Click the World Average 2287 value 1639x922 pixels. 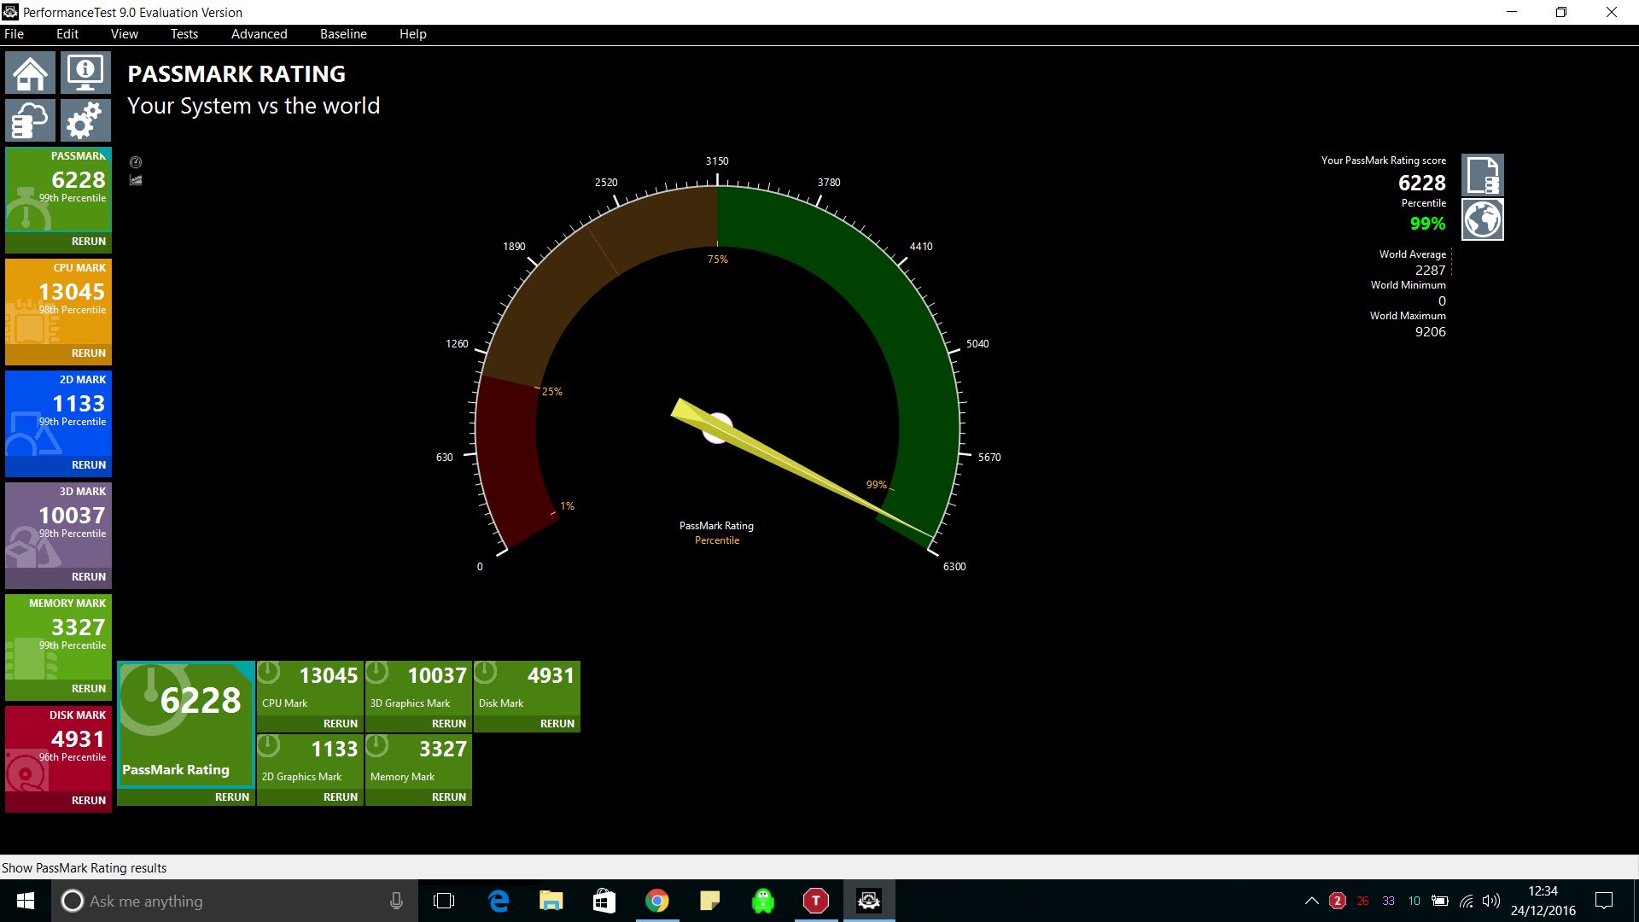tap(1430, 270)
